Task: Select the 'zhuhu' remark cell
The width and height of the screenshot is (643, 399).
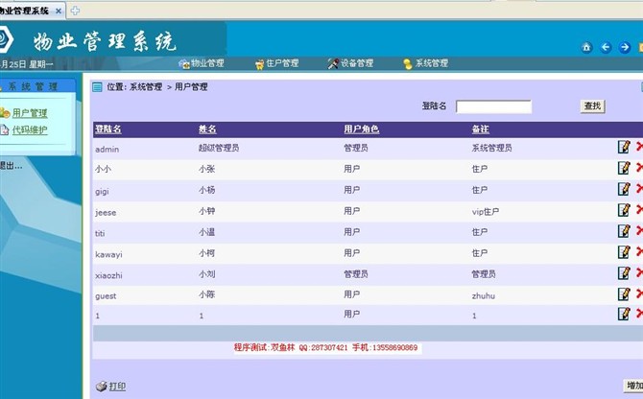Action: (484, 295)
